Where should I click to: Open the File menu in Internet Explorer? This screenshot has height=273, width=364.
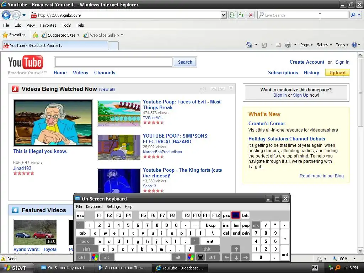(x=6, y=25)
